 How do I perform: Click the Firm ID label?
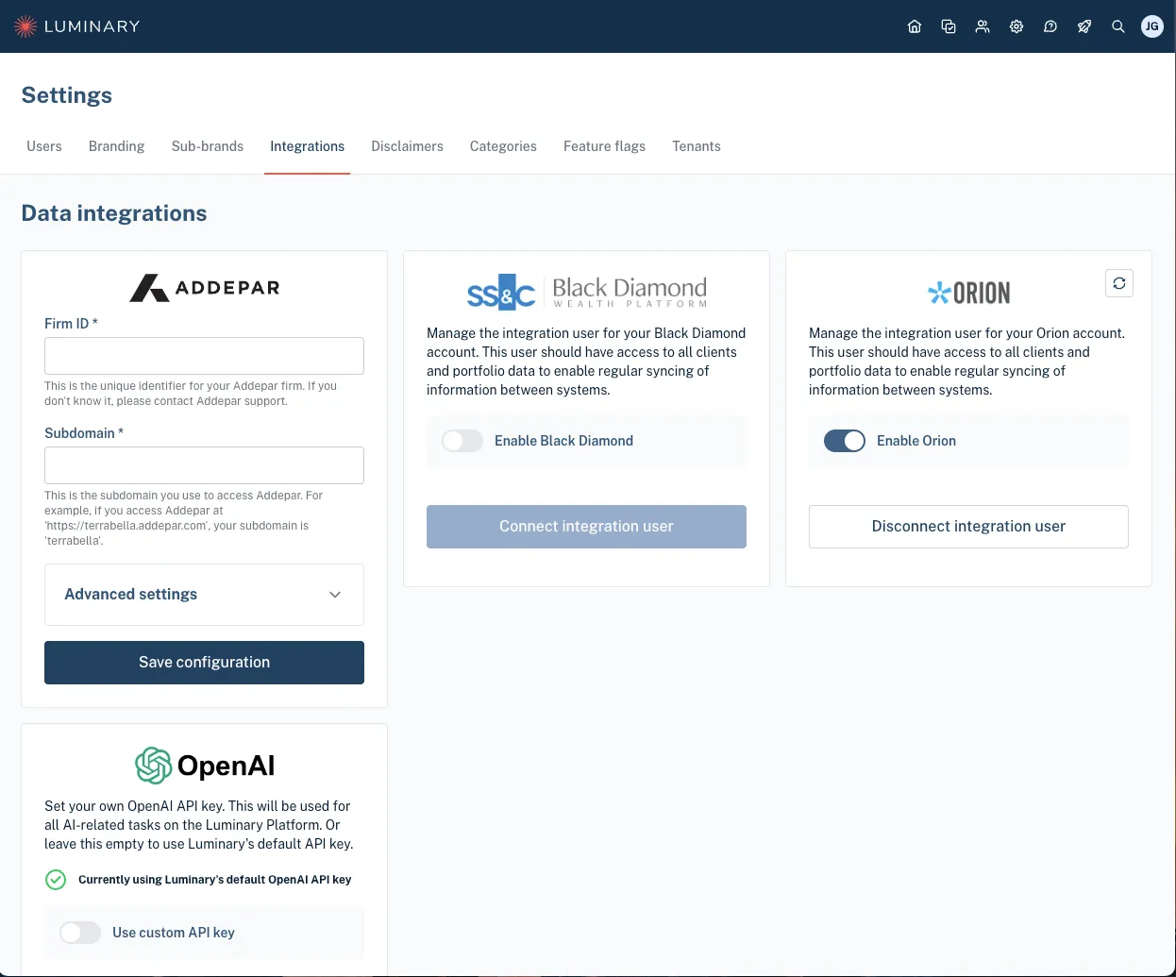71,324
